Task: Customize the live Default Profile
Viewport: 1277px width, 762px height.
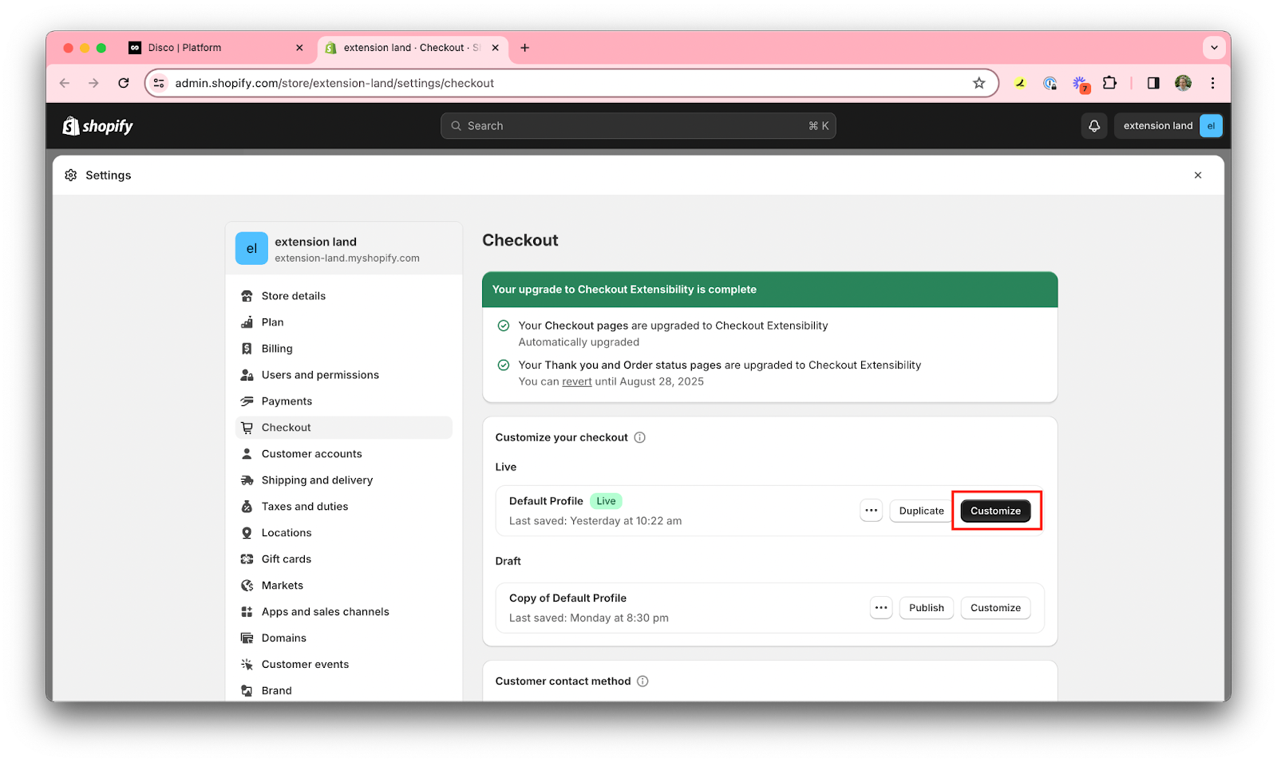Action: point(995,511)
